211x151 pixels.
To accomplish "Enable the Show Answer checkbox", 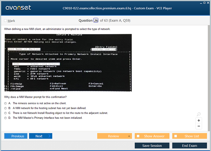I will (x=138, y=136).
